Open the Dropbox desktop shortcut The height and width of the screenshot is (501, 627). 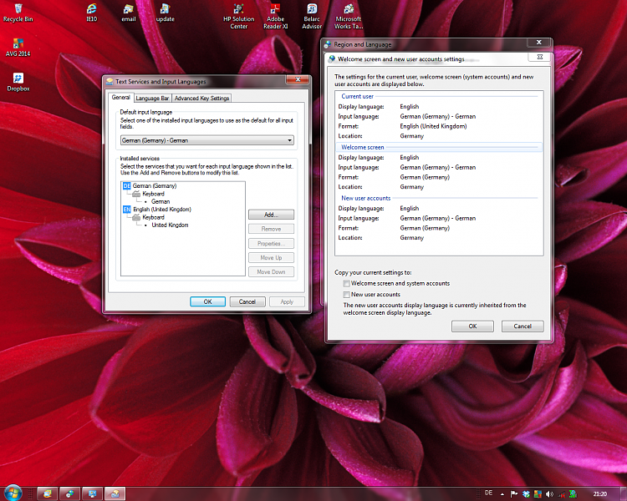18,83
